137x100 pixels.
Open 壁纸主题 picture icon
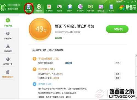[x=101, y=7]
